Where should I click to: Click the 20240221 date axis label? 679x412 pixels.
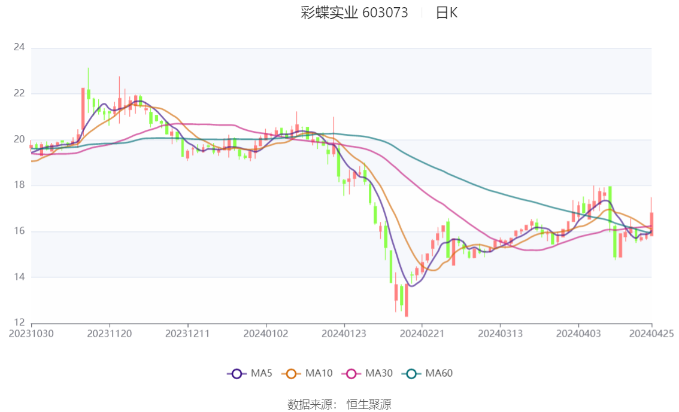pos(422,334)
